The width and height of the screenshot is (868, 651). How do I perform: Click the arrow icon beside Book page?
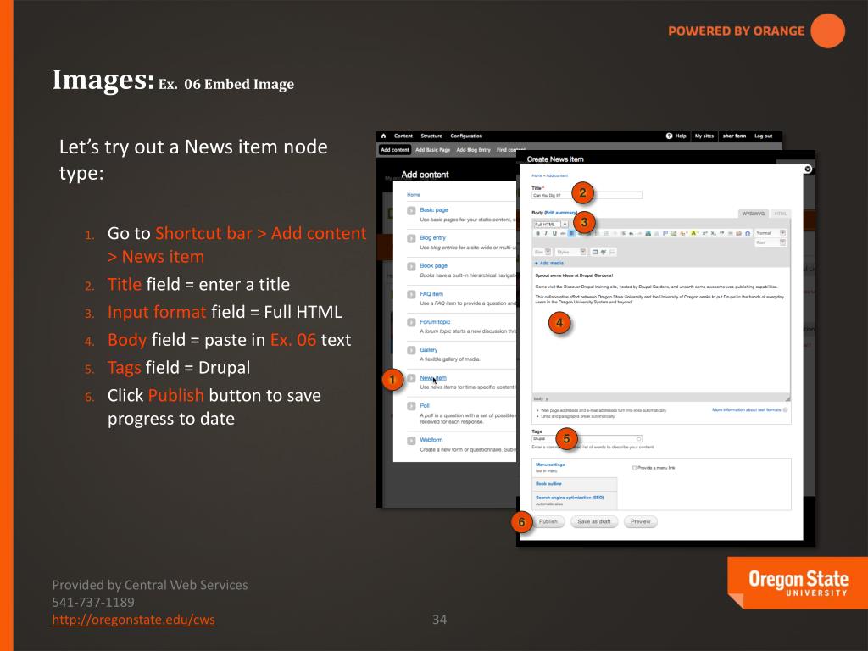[411, 266]
